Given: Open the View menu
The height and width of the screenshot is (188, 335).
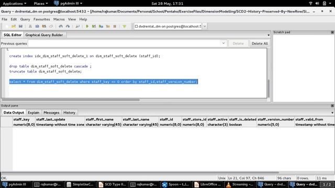Looking at the screenshot, I should pyautogui.click(x=72, y=19).
